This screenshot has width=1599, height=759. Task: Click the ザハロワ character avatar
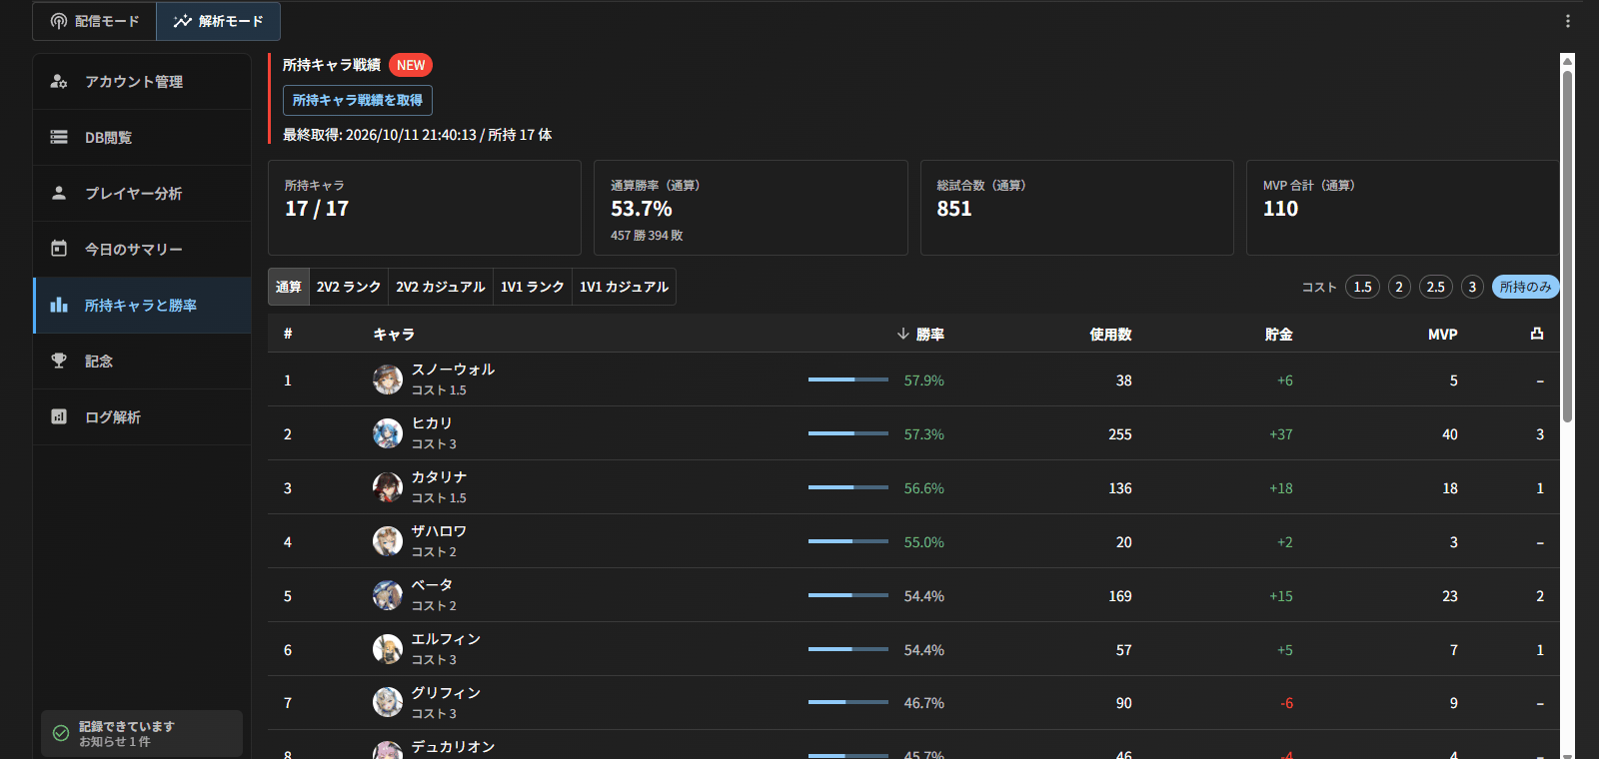tap(388, 541)
